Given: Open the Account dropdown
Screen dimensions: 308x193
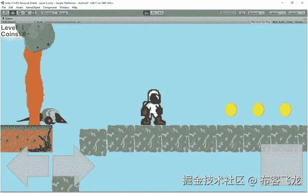Looking at the screenshot, I should click(256, 13).
